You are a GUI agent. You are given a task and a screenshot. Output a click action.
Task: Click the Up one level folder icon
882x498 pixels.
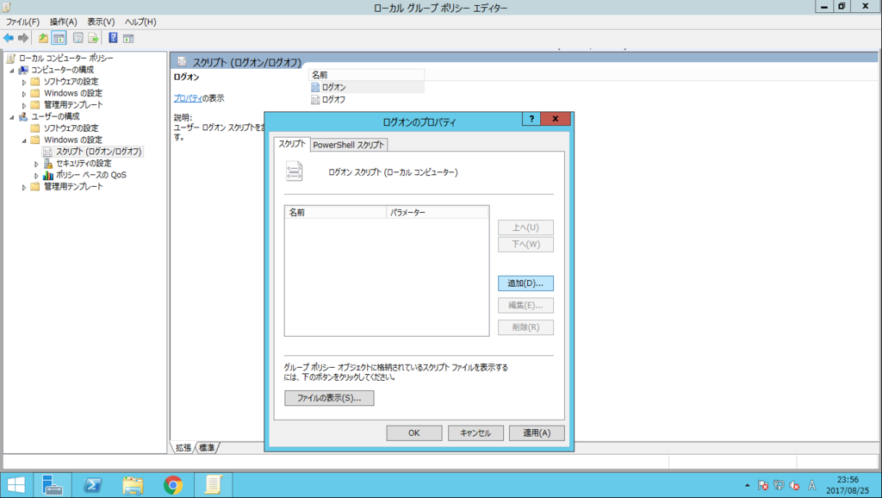pos(43,38)
